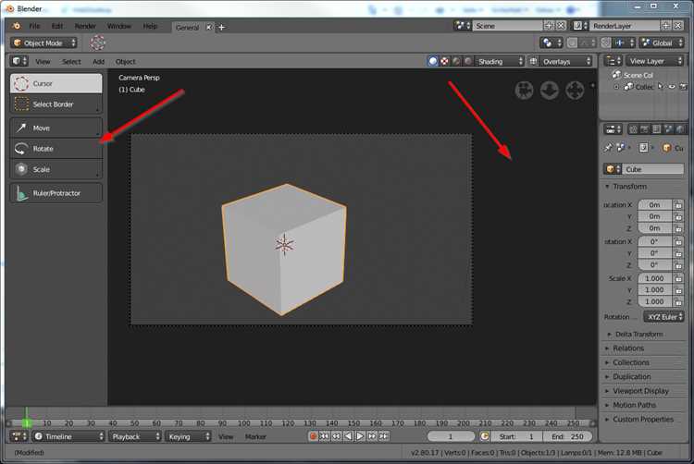
Task: Click the Scene name field
Action: pos(507,26)
